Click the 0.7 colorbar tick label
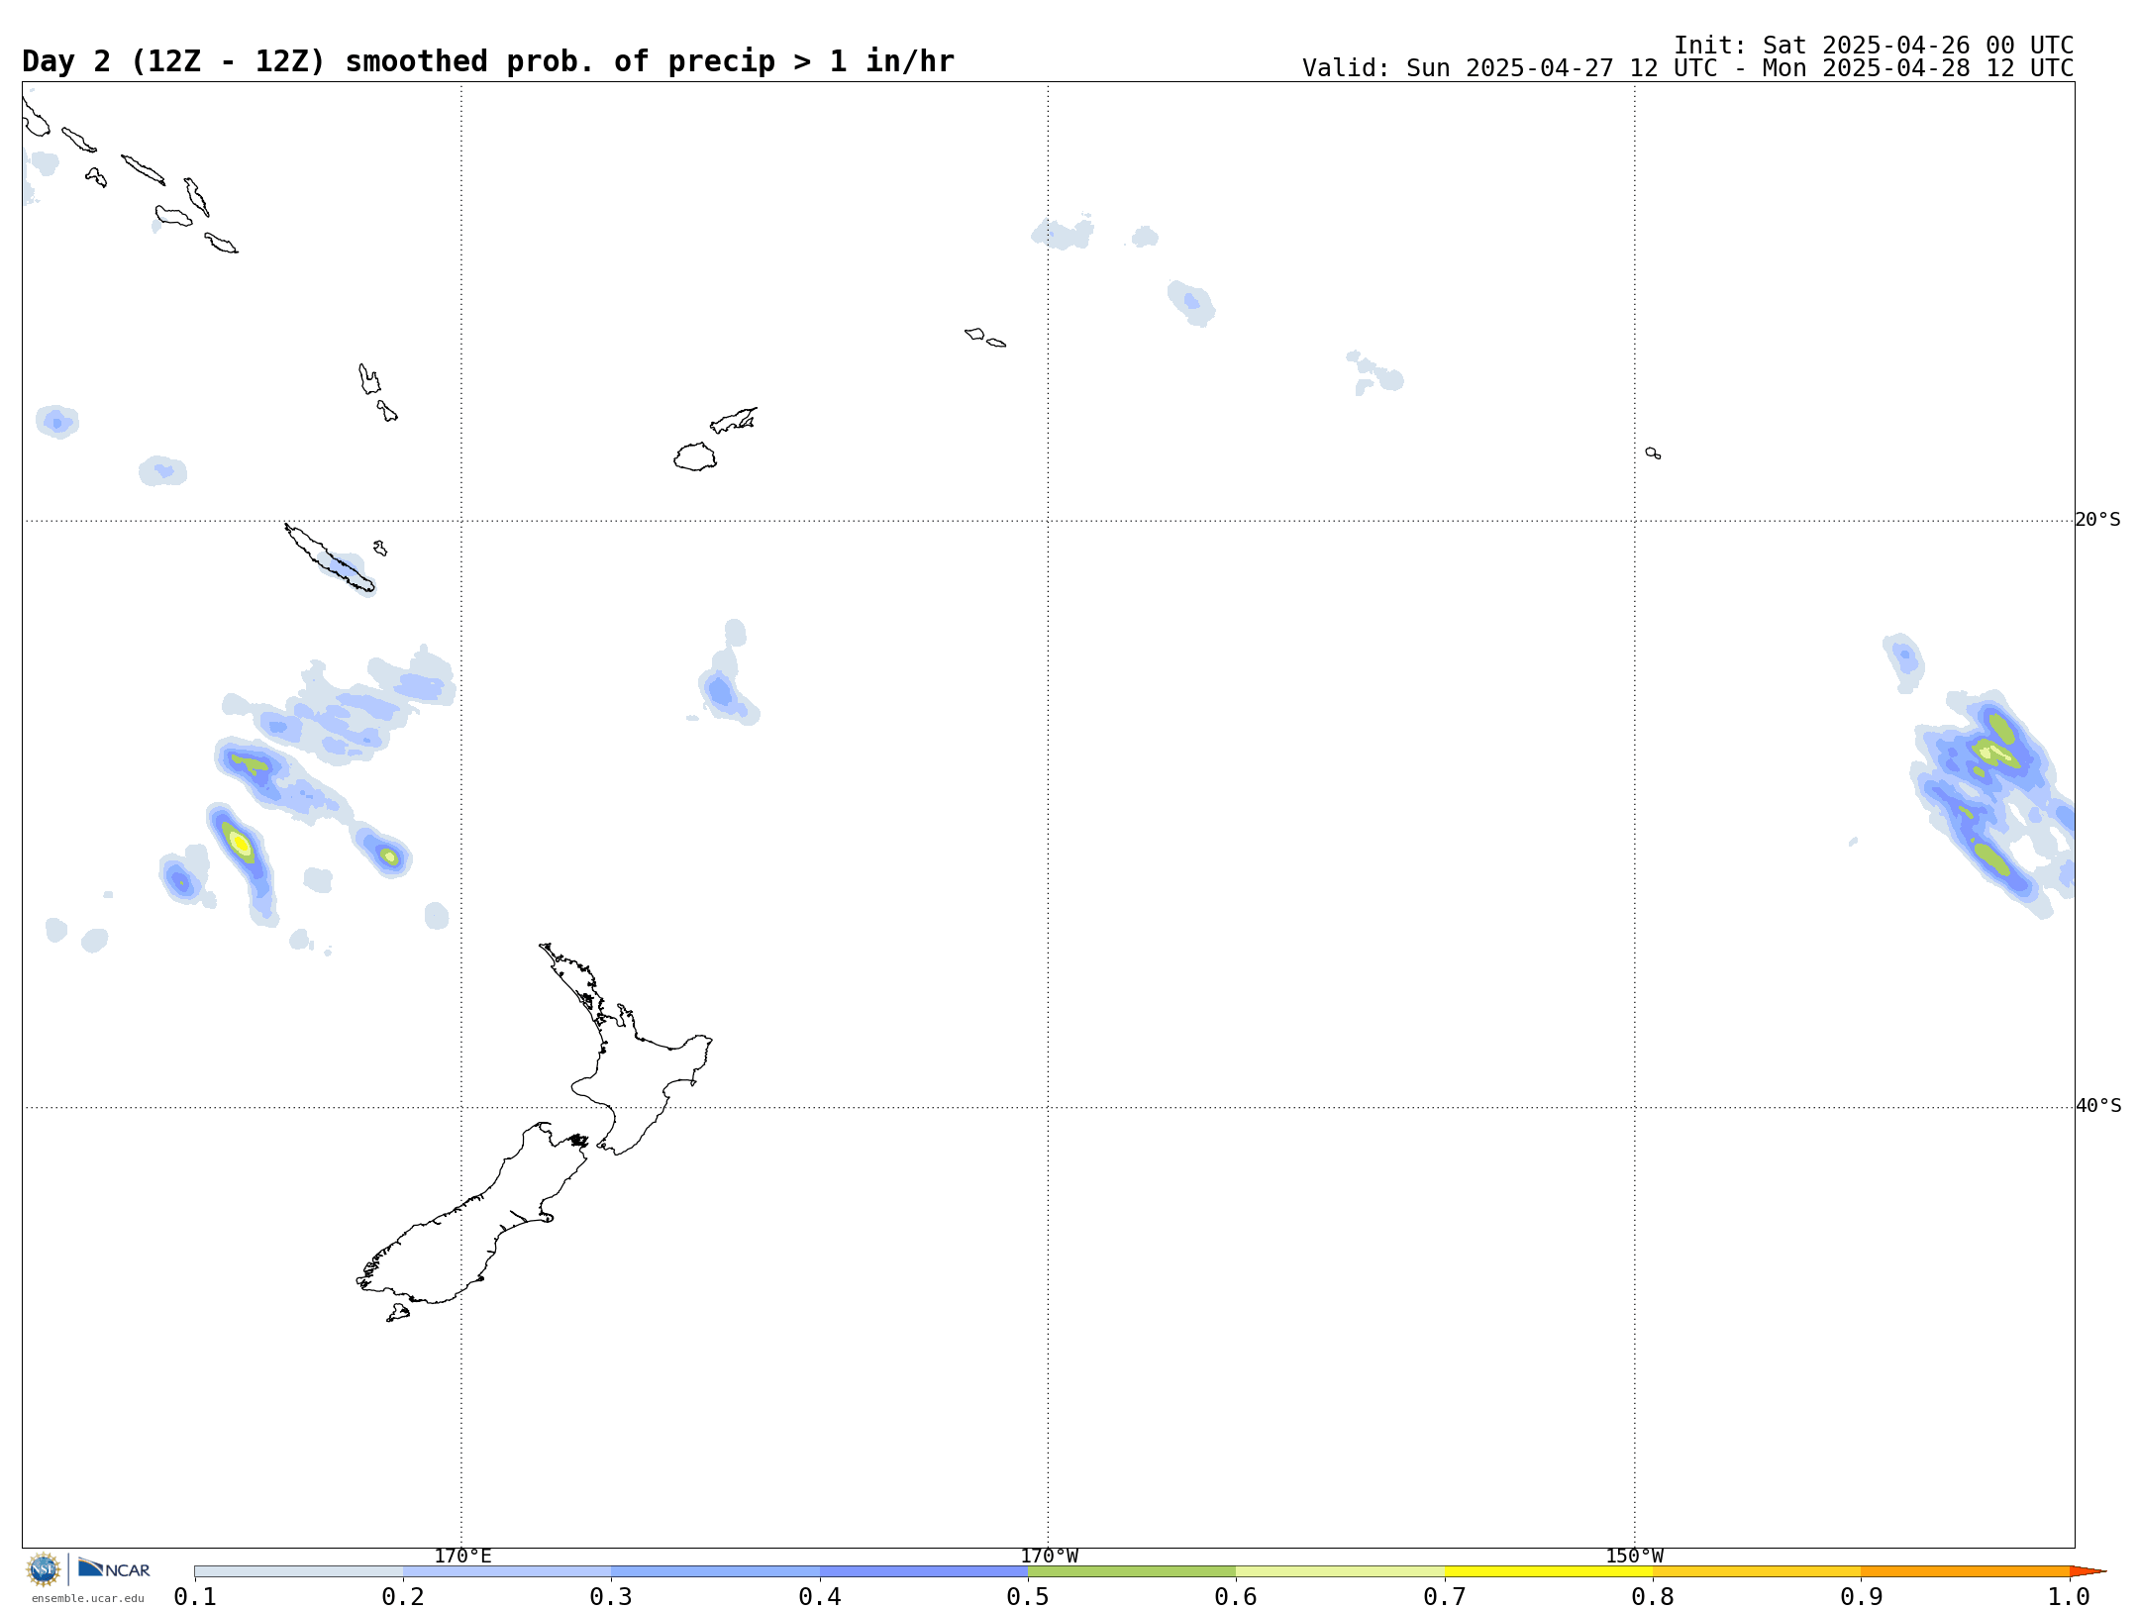2139x1610 pixels. coord(1445,1596)
